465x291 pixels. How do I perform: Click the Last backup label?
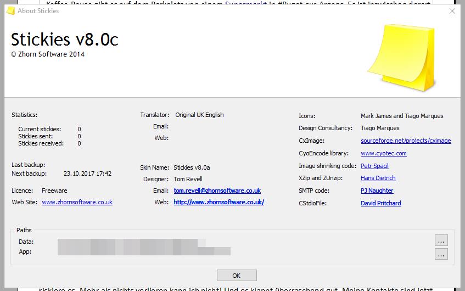(x=28, y=165)
